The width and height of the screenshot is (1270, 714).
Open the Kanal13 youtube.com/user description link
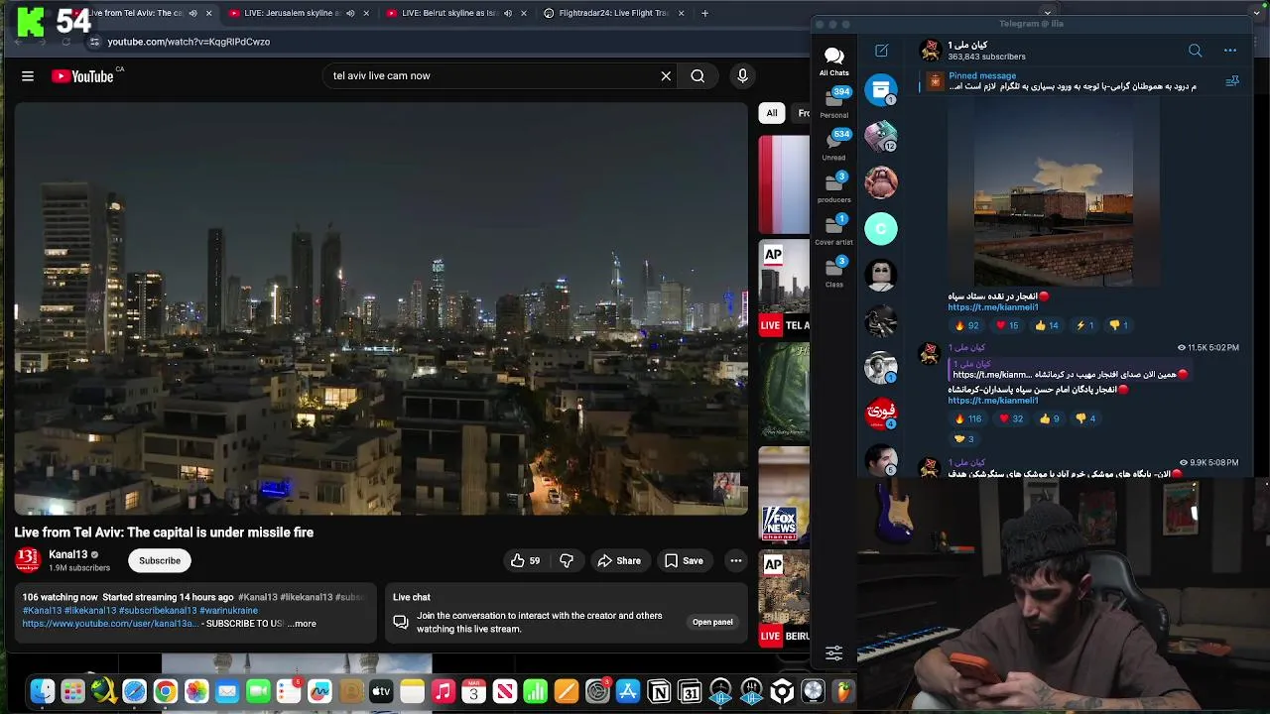[110, 624]
